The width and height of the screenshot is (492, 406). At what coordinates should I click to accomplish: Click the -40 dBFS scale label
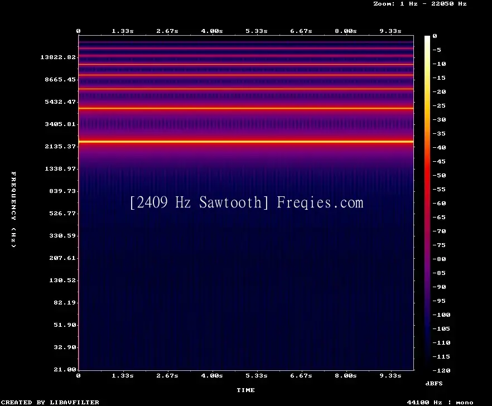coord(439,147)
